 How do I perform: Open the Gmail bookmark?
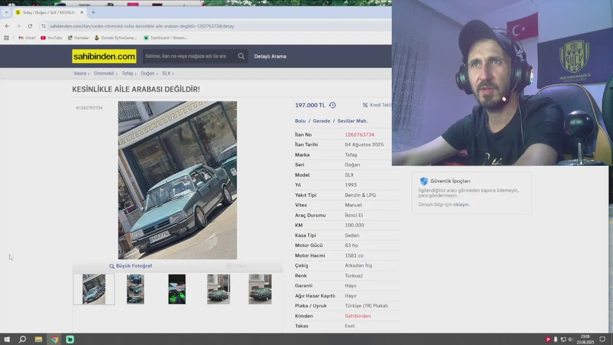[27, 38]
